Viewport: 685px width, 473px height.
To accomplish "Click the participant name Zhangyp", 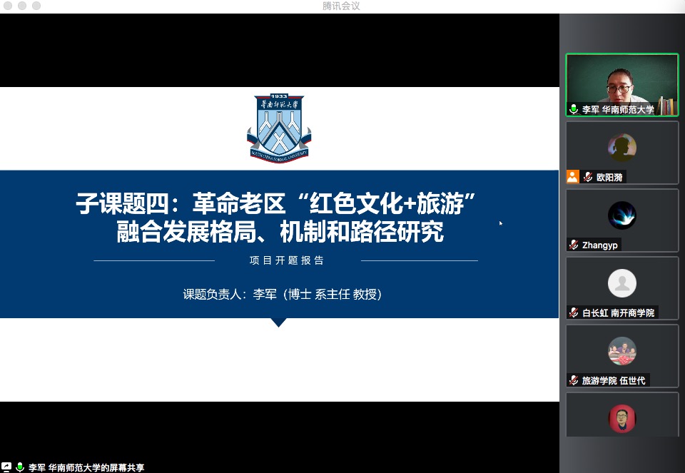I will (600, 245).
